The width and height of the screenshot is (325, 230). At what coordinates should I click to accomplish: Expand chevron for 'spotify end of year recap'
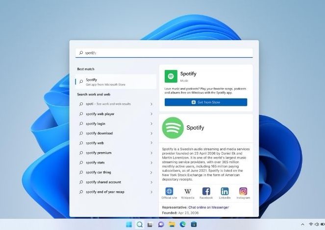[151, 192]
